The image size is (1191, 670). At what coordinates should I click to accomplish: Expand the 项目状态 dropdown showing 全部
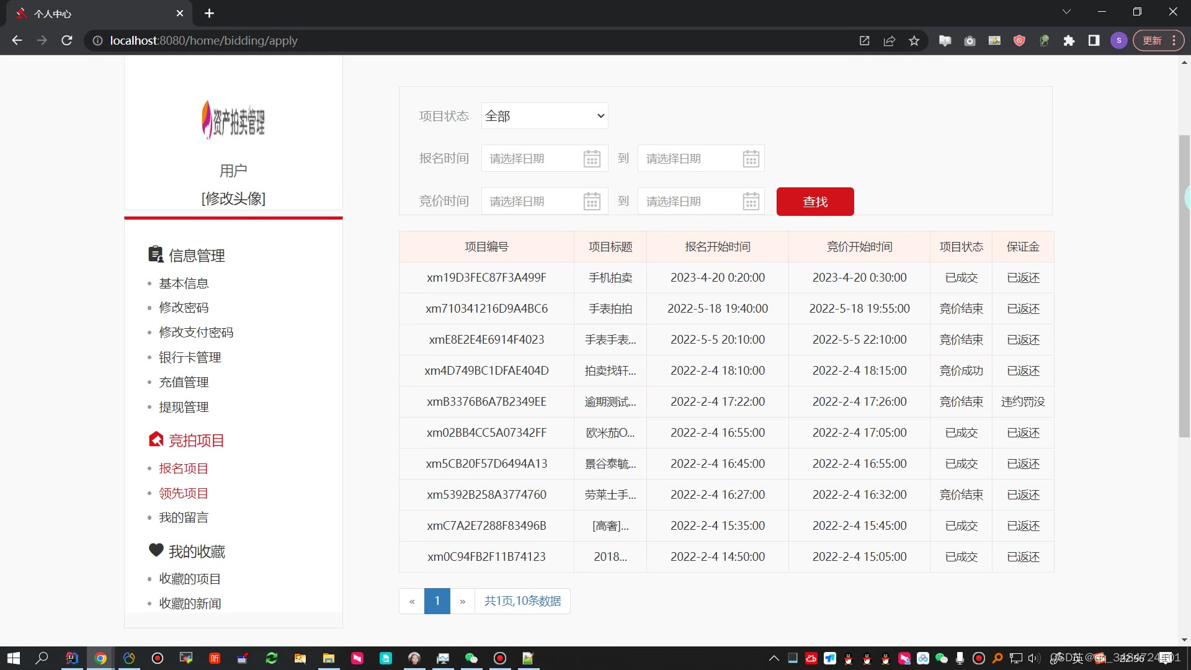(x=544, y=116)
